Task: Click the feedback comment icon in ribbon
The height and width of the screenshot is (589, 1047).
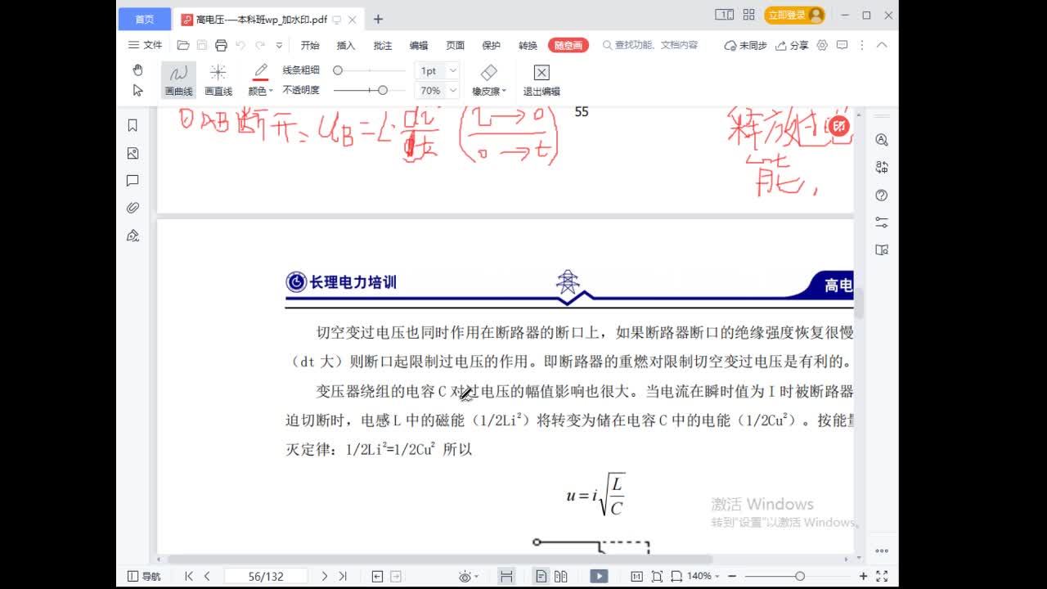Action: (x=842, y=46)
